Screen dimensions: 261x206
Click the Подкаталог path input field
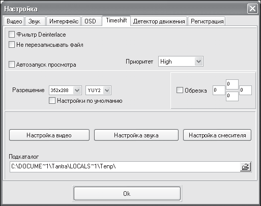[x=125, y=167]
